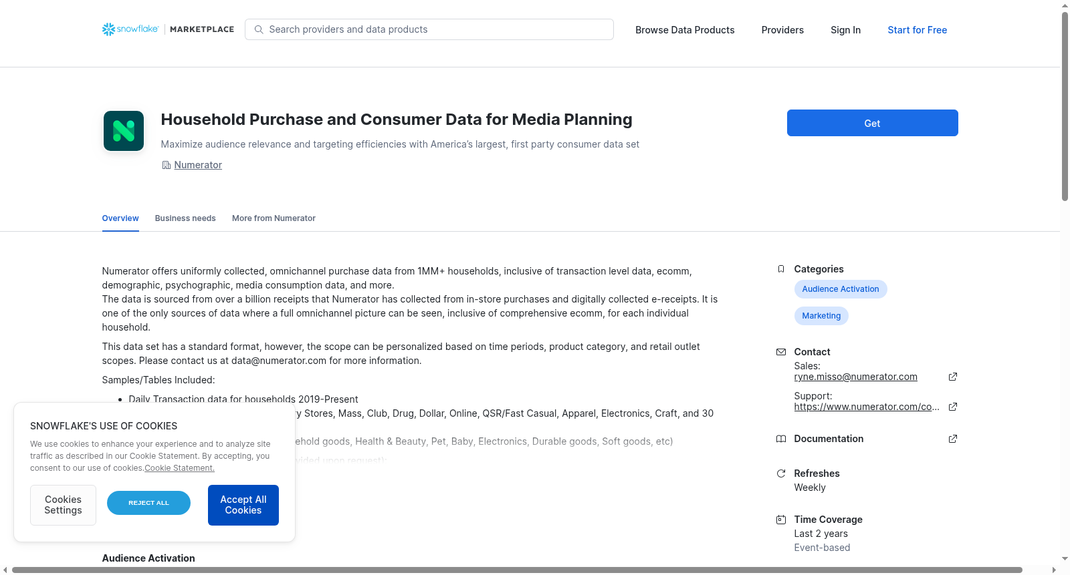1070x575 pixels.
Task: Click the provider building icon near Numerator
Action: tap(167, 165)
